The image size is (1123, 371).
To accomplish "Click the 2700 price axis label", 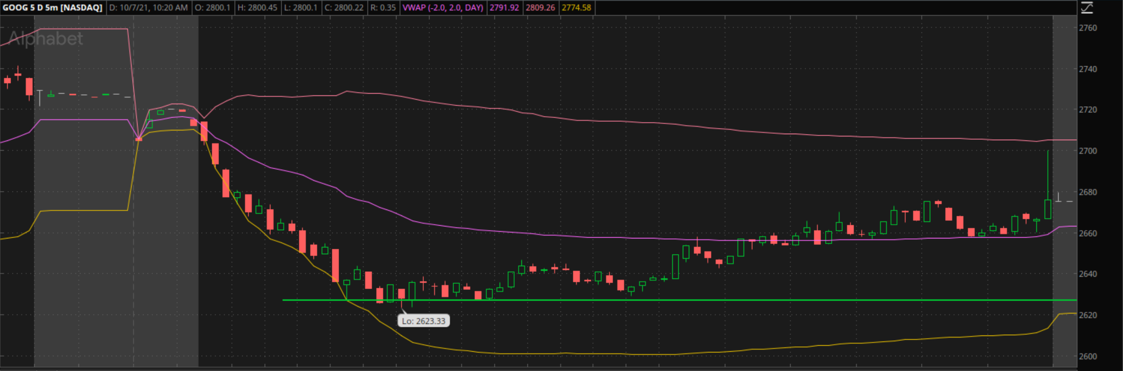I will pos(1088,151).
